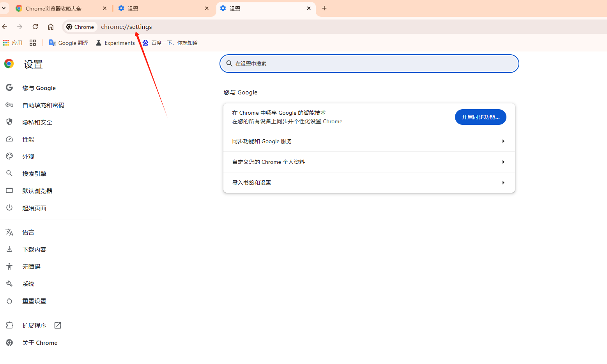Select the 隐私和安全 label in sidebar
Screen dimensions: 607x364
tap(37, 123)
